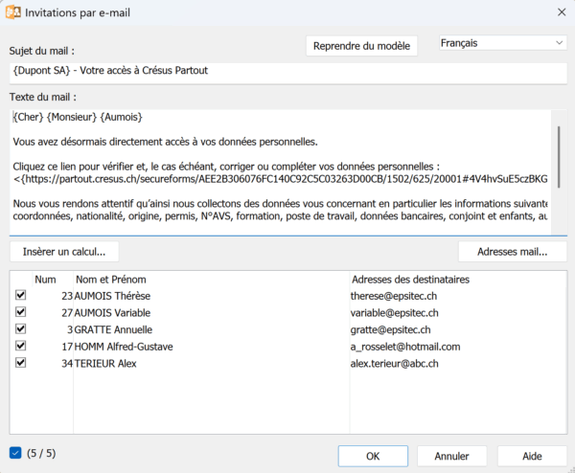Viewport: 575px width, 473px height.
Task: Sort by Nom et Prénom column header
Action: coord(210,280)
